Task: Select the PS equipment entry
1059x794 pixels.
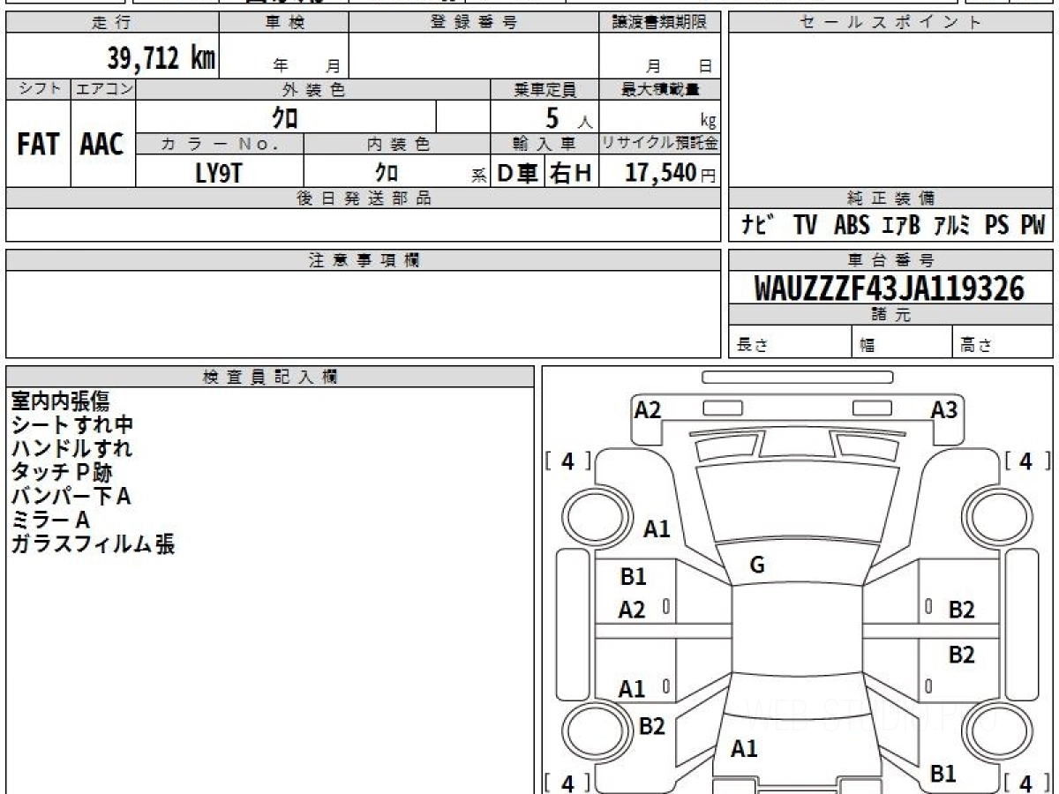Action: coord(997,225)
